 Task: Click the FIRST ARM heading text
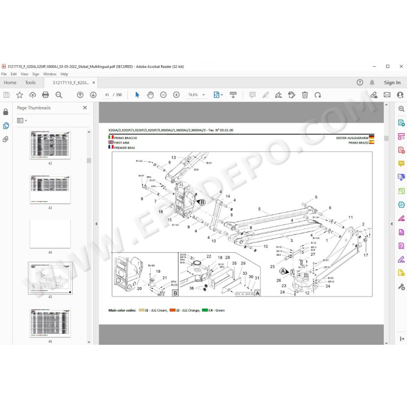pyautogui.click(x=122, y=143)
